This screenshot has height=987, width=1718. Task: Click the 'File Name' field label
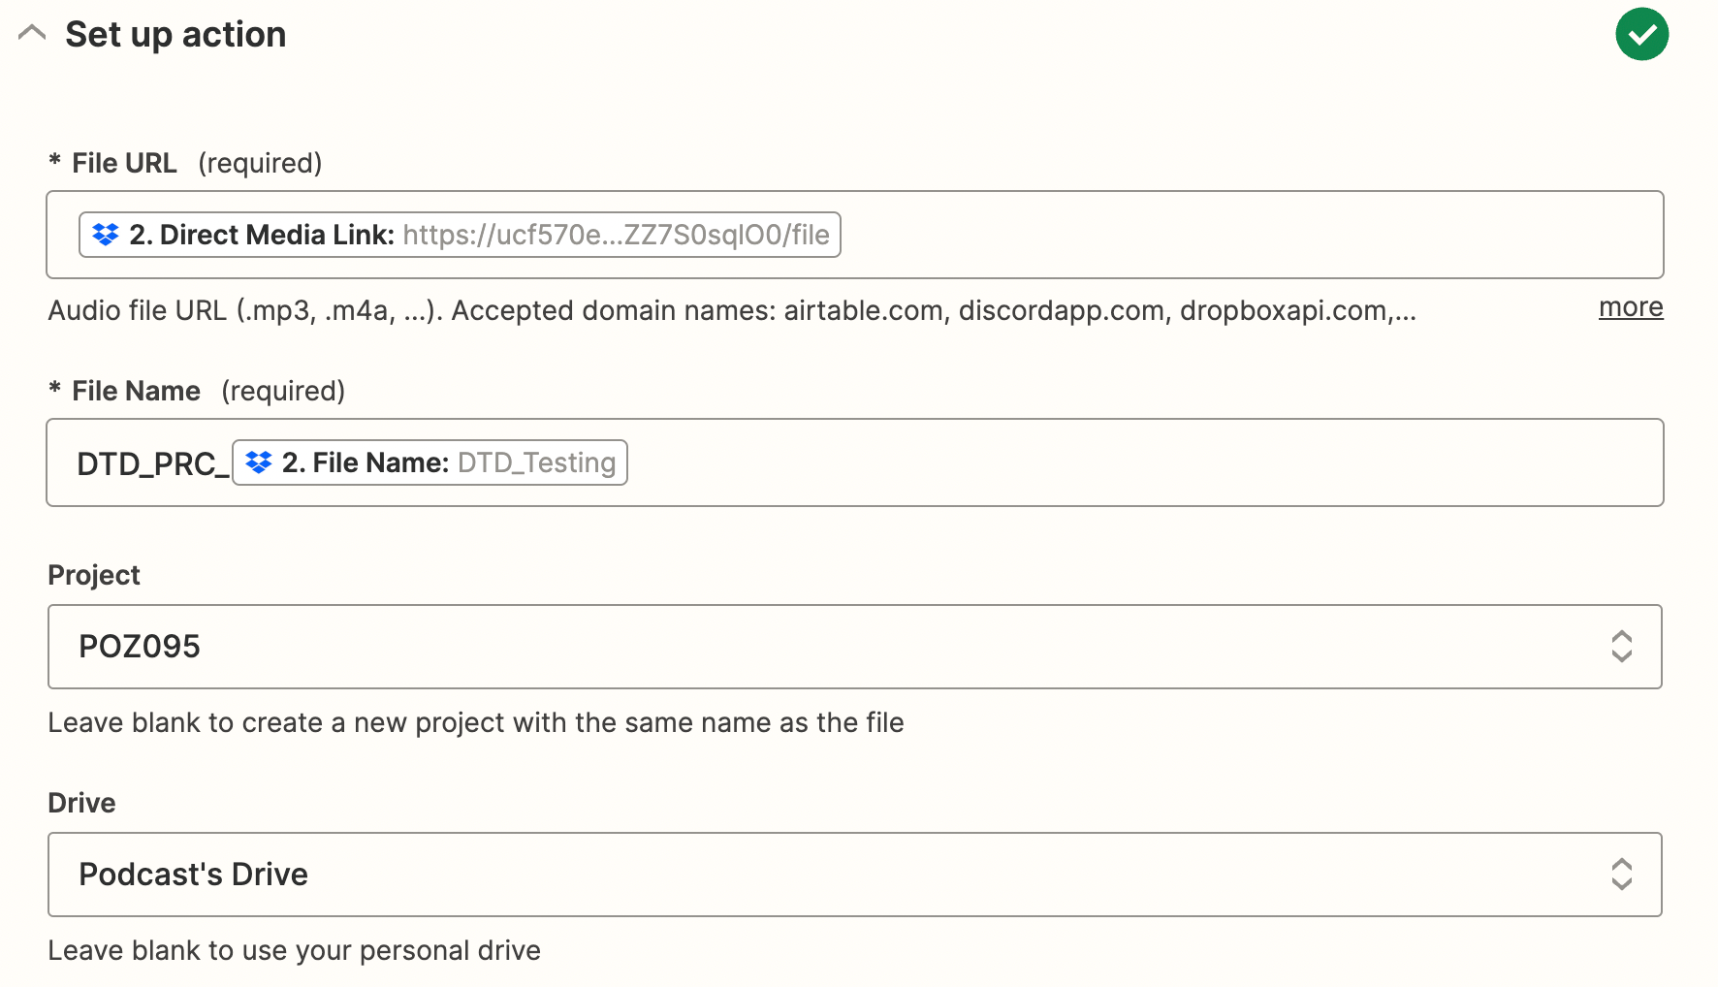[136, 391]
